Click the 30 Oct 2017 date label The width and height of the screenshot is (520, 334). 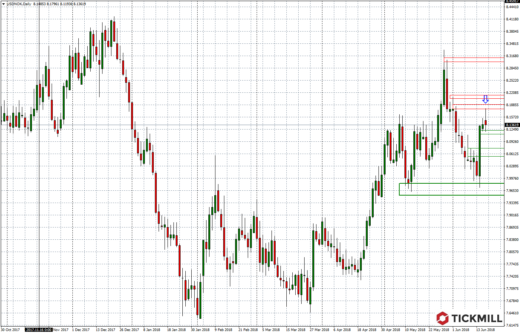coord(10,330)
